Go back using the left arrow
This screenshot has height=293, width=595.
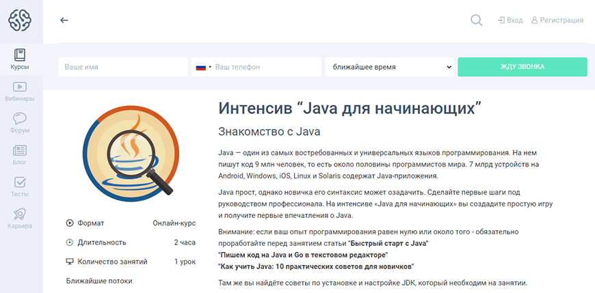pos(64,20)
